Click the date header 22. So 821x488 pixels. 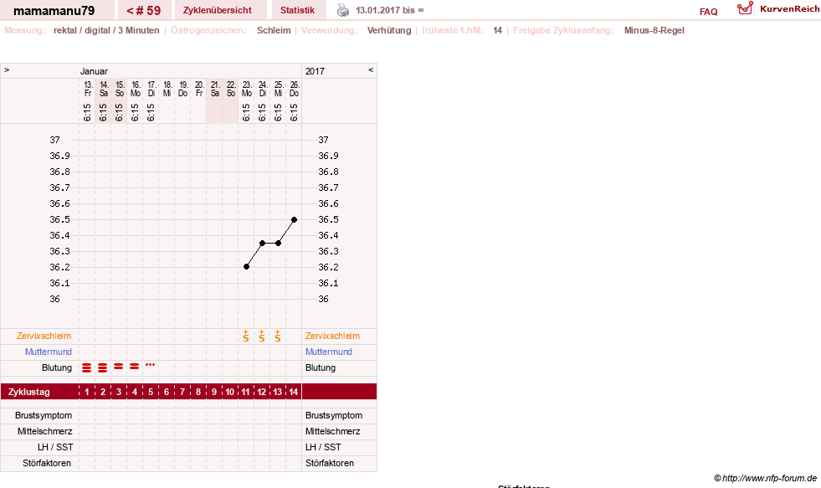pyautogui.click(x=231, y=89)
